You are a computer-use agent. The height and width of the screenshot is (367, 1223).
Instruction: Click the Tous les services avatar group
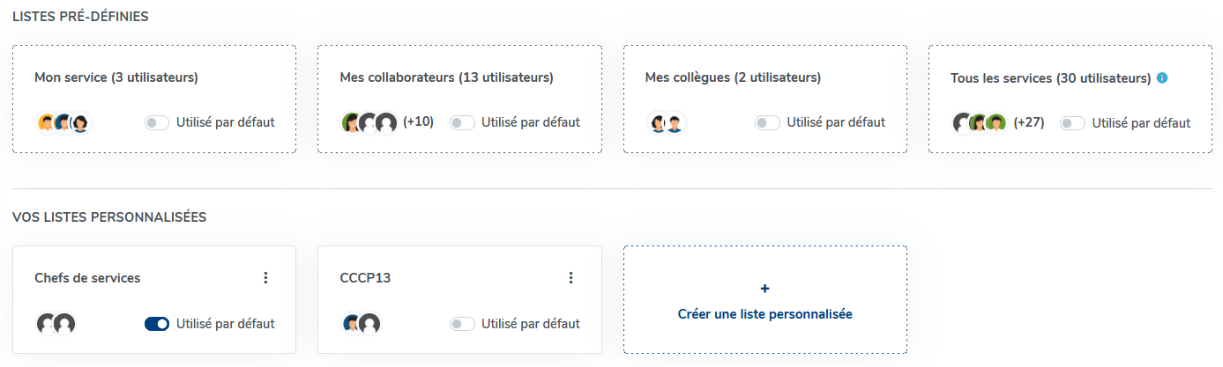tap(979, 123)
